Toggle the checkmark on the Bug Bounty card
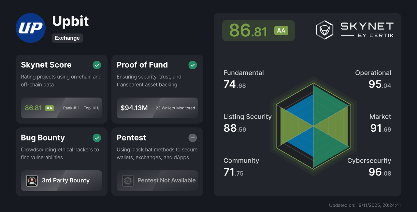Screen dimensions: 417x212 (97, 138)
